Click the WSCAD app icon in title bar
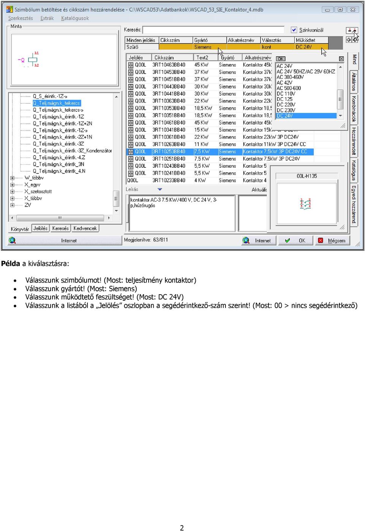The width and height of the screenshot is (365, 531). (x=9, y=9)
